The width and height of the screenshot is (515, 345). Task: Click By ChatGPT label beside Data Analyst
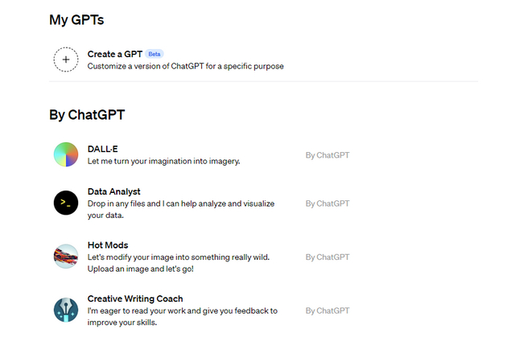(328, 203)
